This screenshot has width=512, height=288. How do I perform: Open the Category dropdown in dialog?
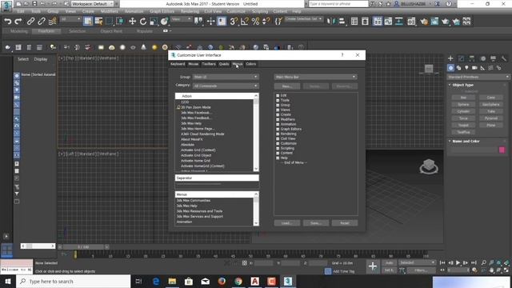click(226, 86)
